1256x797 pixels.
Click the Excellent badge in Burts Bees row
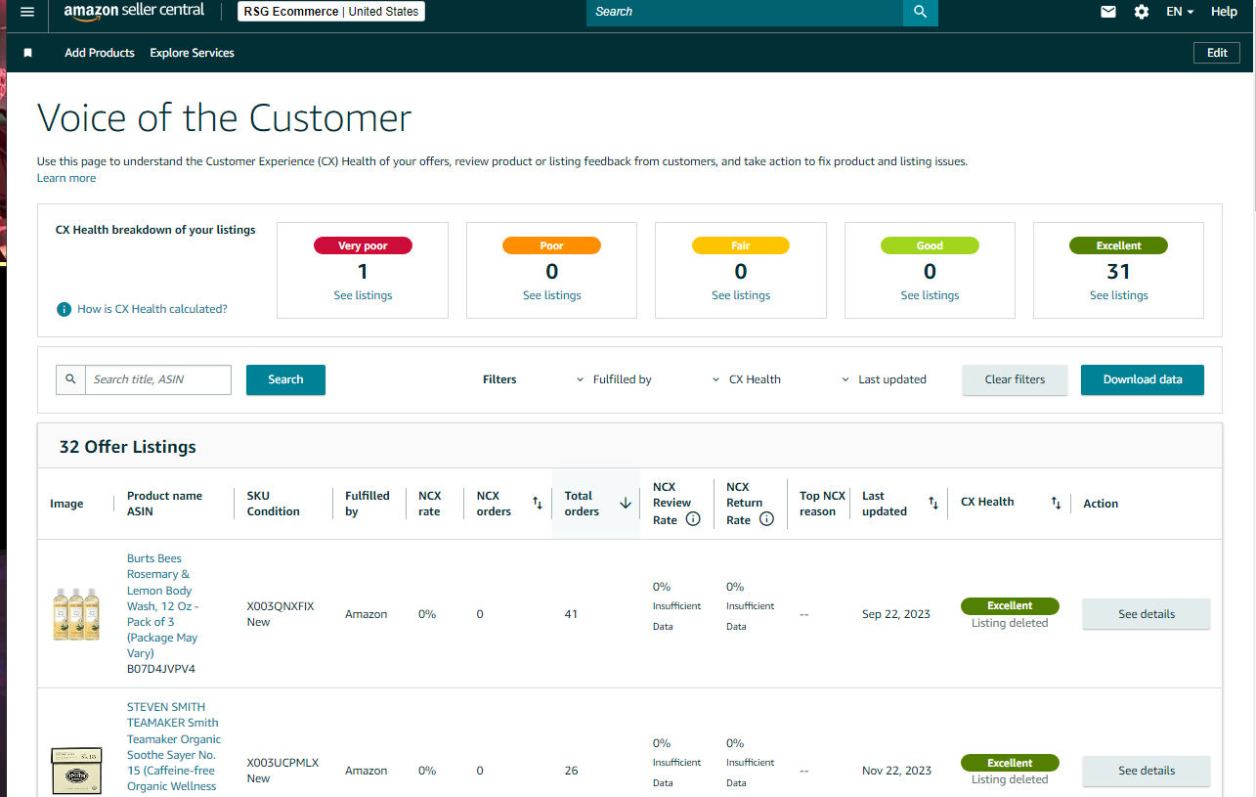coord(1010,605)
